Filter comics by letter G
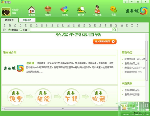 pyautogui.click(x=36, y=25)
